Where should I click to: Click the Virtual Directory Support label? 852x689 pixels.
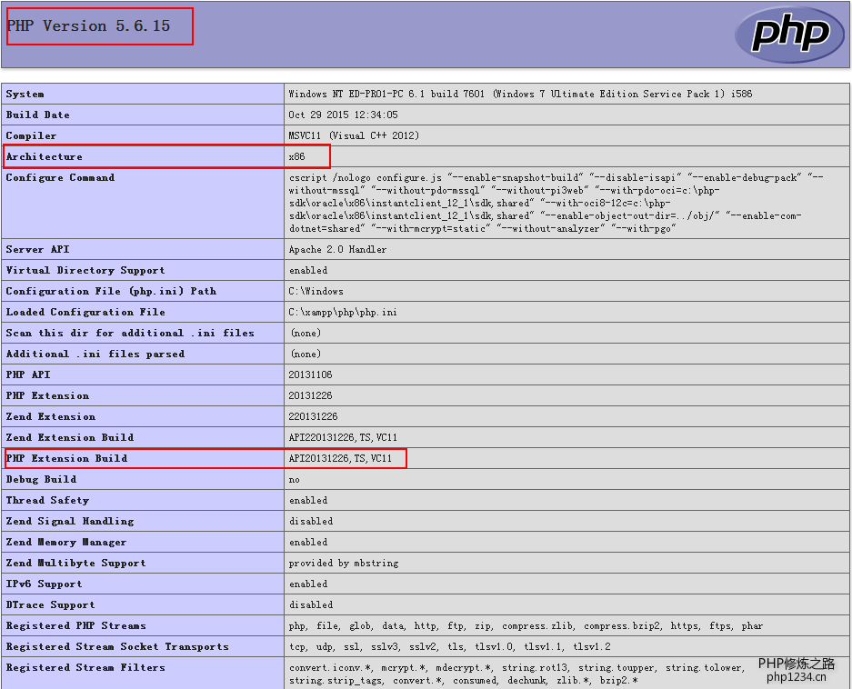tap(85, 270)
